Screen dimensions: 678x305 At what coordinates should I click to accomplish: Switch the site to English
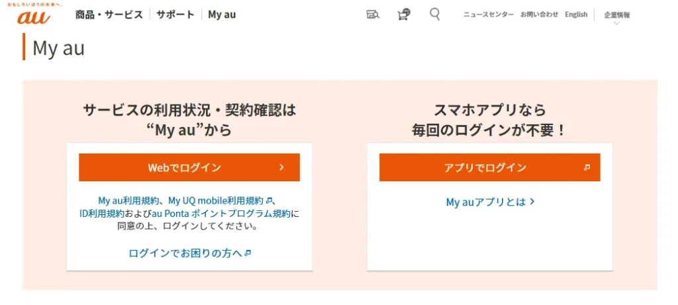click(x=576, y=15)
